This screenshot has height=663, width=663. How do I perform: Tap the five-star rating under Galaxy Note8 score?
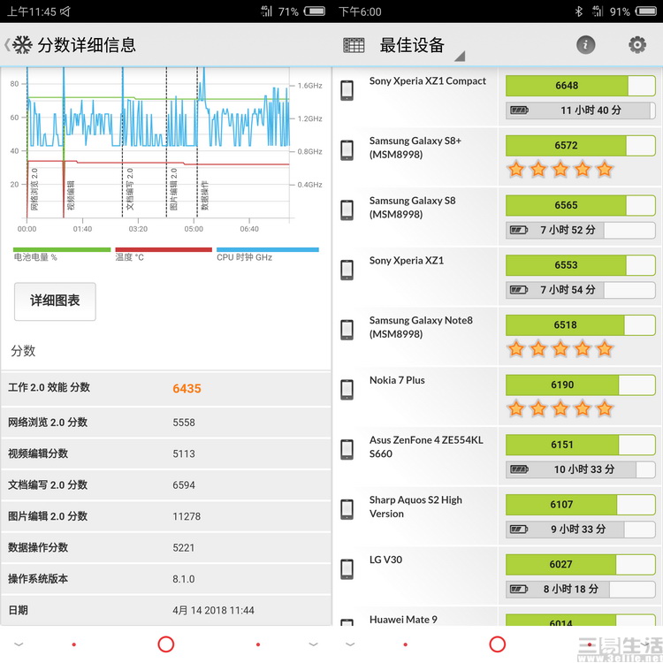(560, 349)
